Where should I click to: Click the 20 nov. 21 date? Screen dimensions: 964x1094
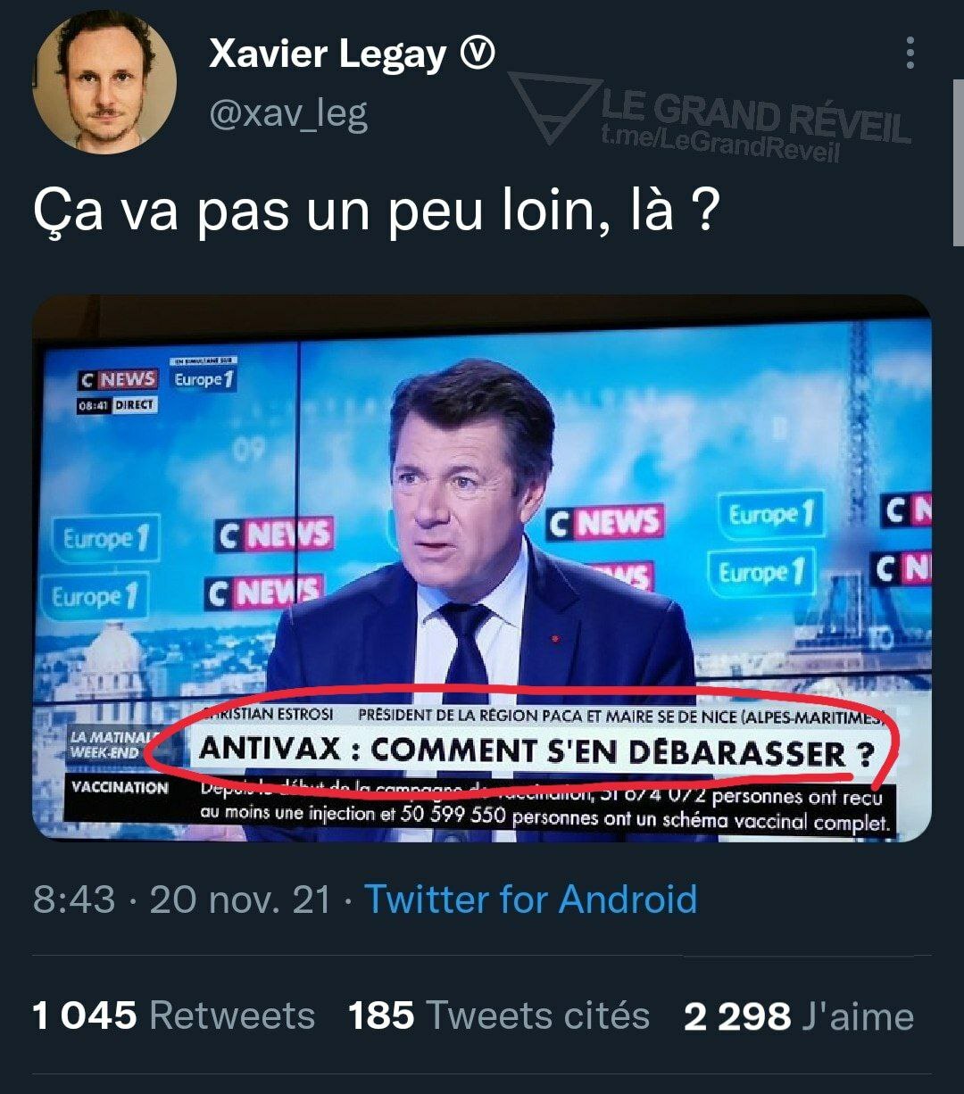240,899
